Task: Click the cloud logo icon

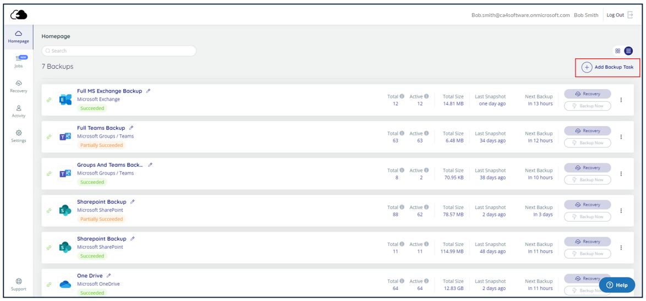Action: (19, 15)
